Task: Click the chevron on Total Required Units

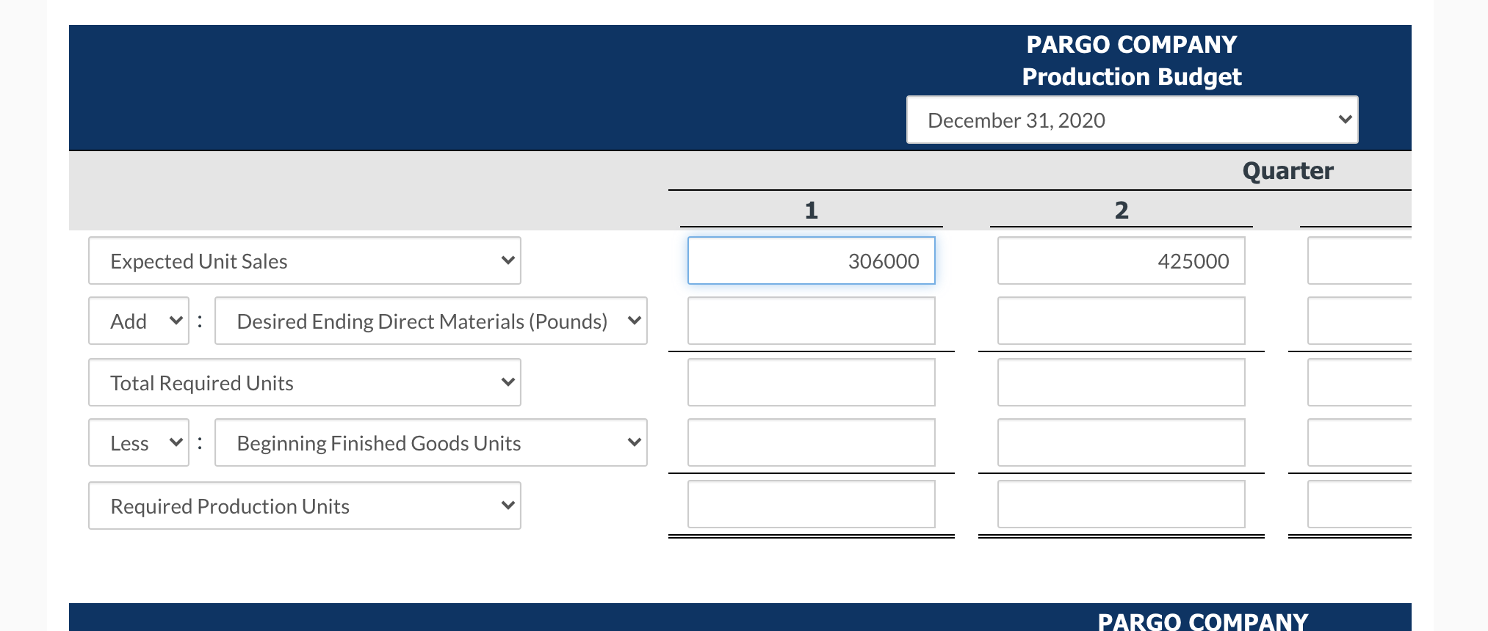Action: click(508, 382)
